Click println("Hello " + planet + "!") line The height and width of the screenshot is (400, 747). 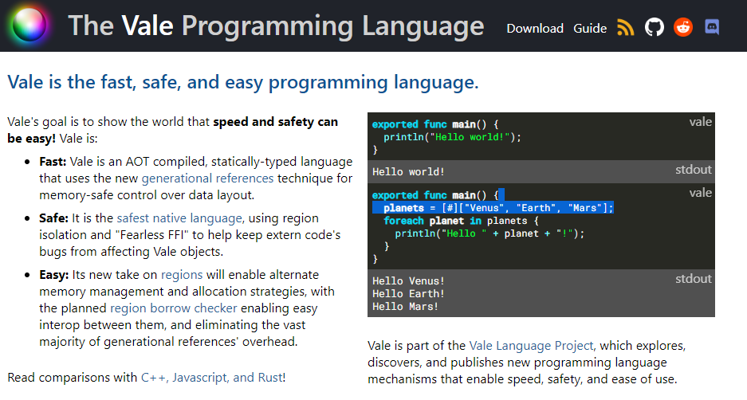click(489, 233)
